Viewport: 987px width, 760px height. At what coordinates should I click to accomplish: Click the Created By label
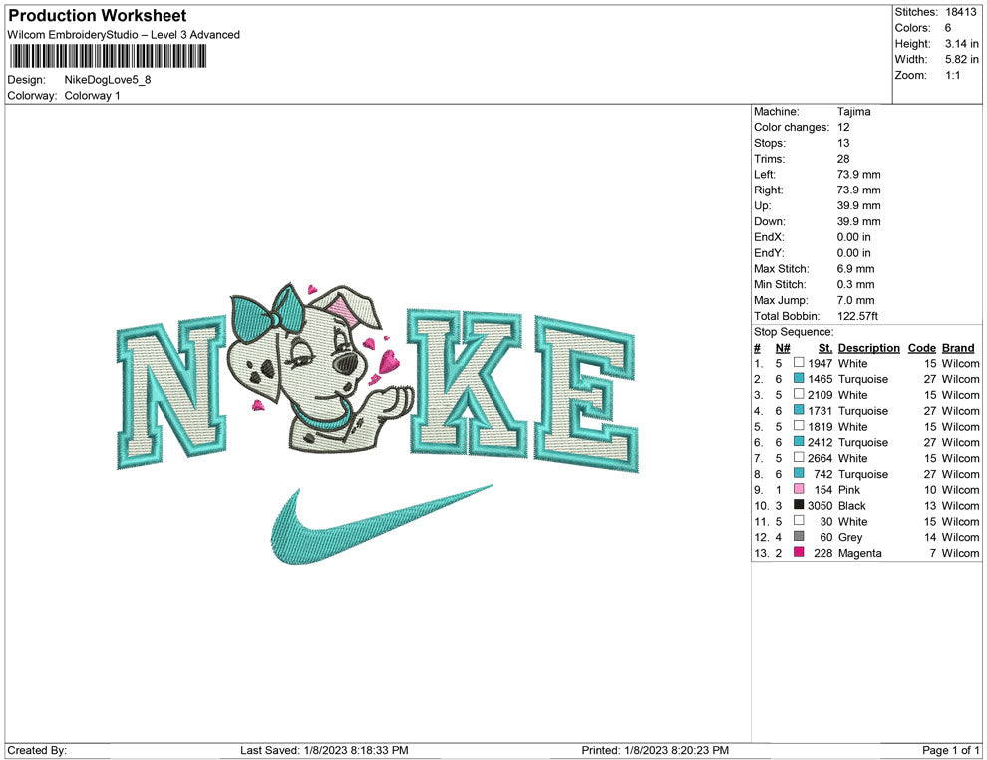coord(37,750)
